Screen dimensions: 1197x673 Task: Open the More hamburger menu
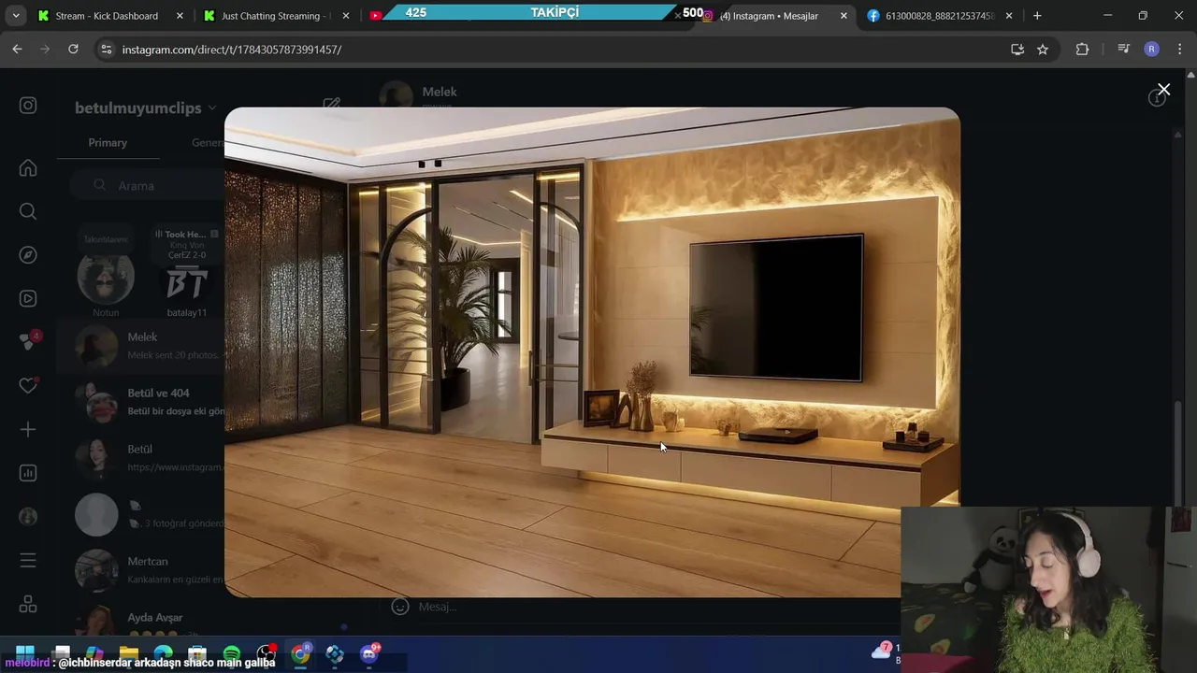point(28,560)
